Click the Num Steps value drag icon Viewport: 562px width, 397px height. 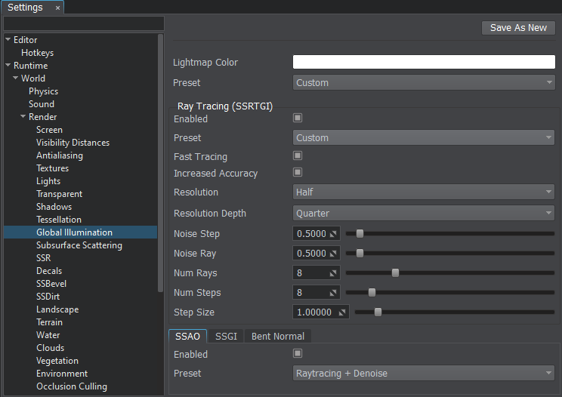pos(333,293)
